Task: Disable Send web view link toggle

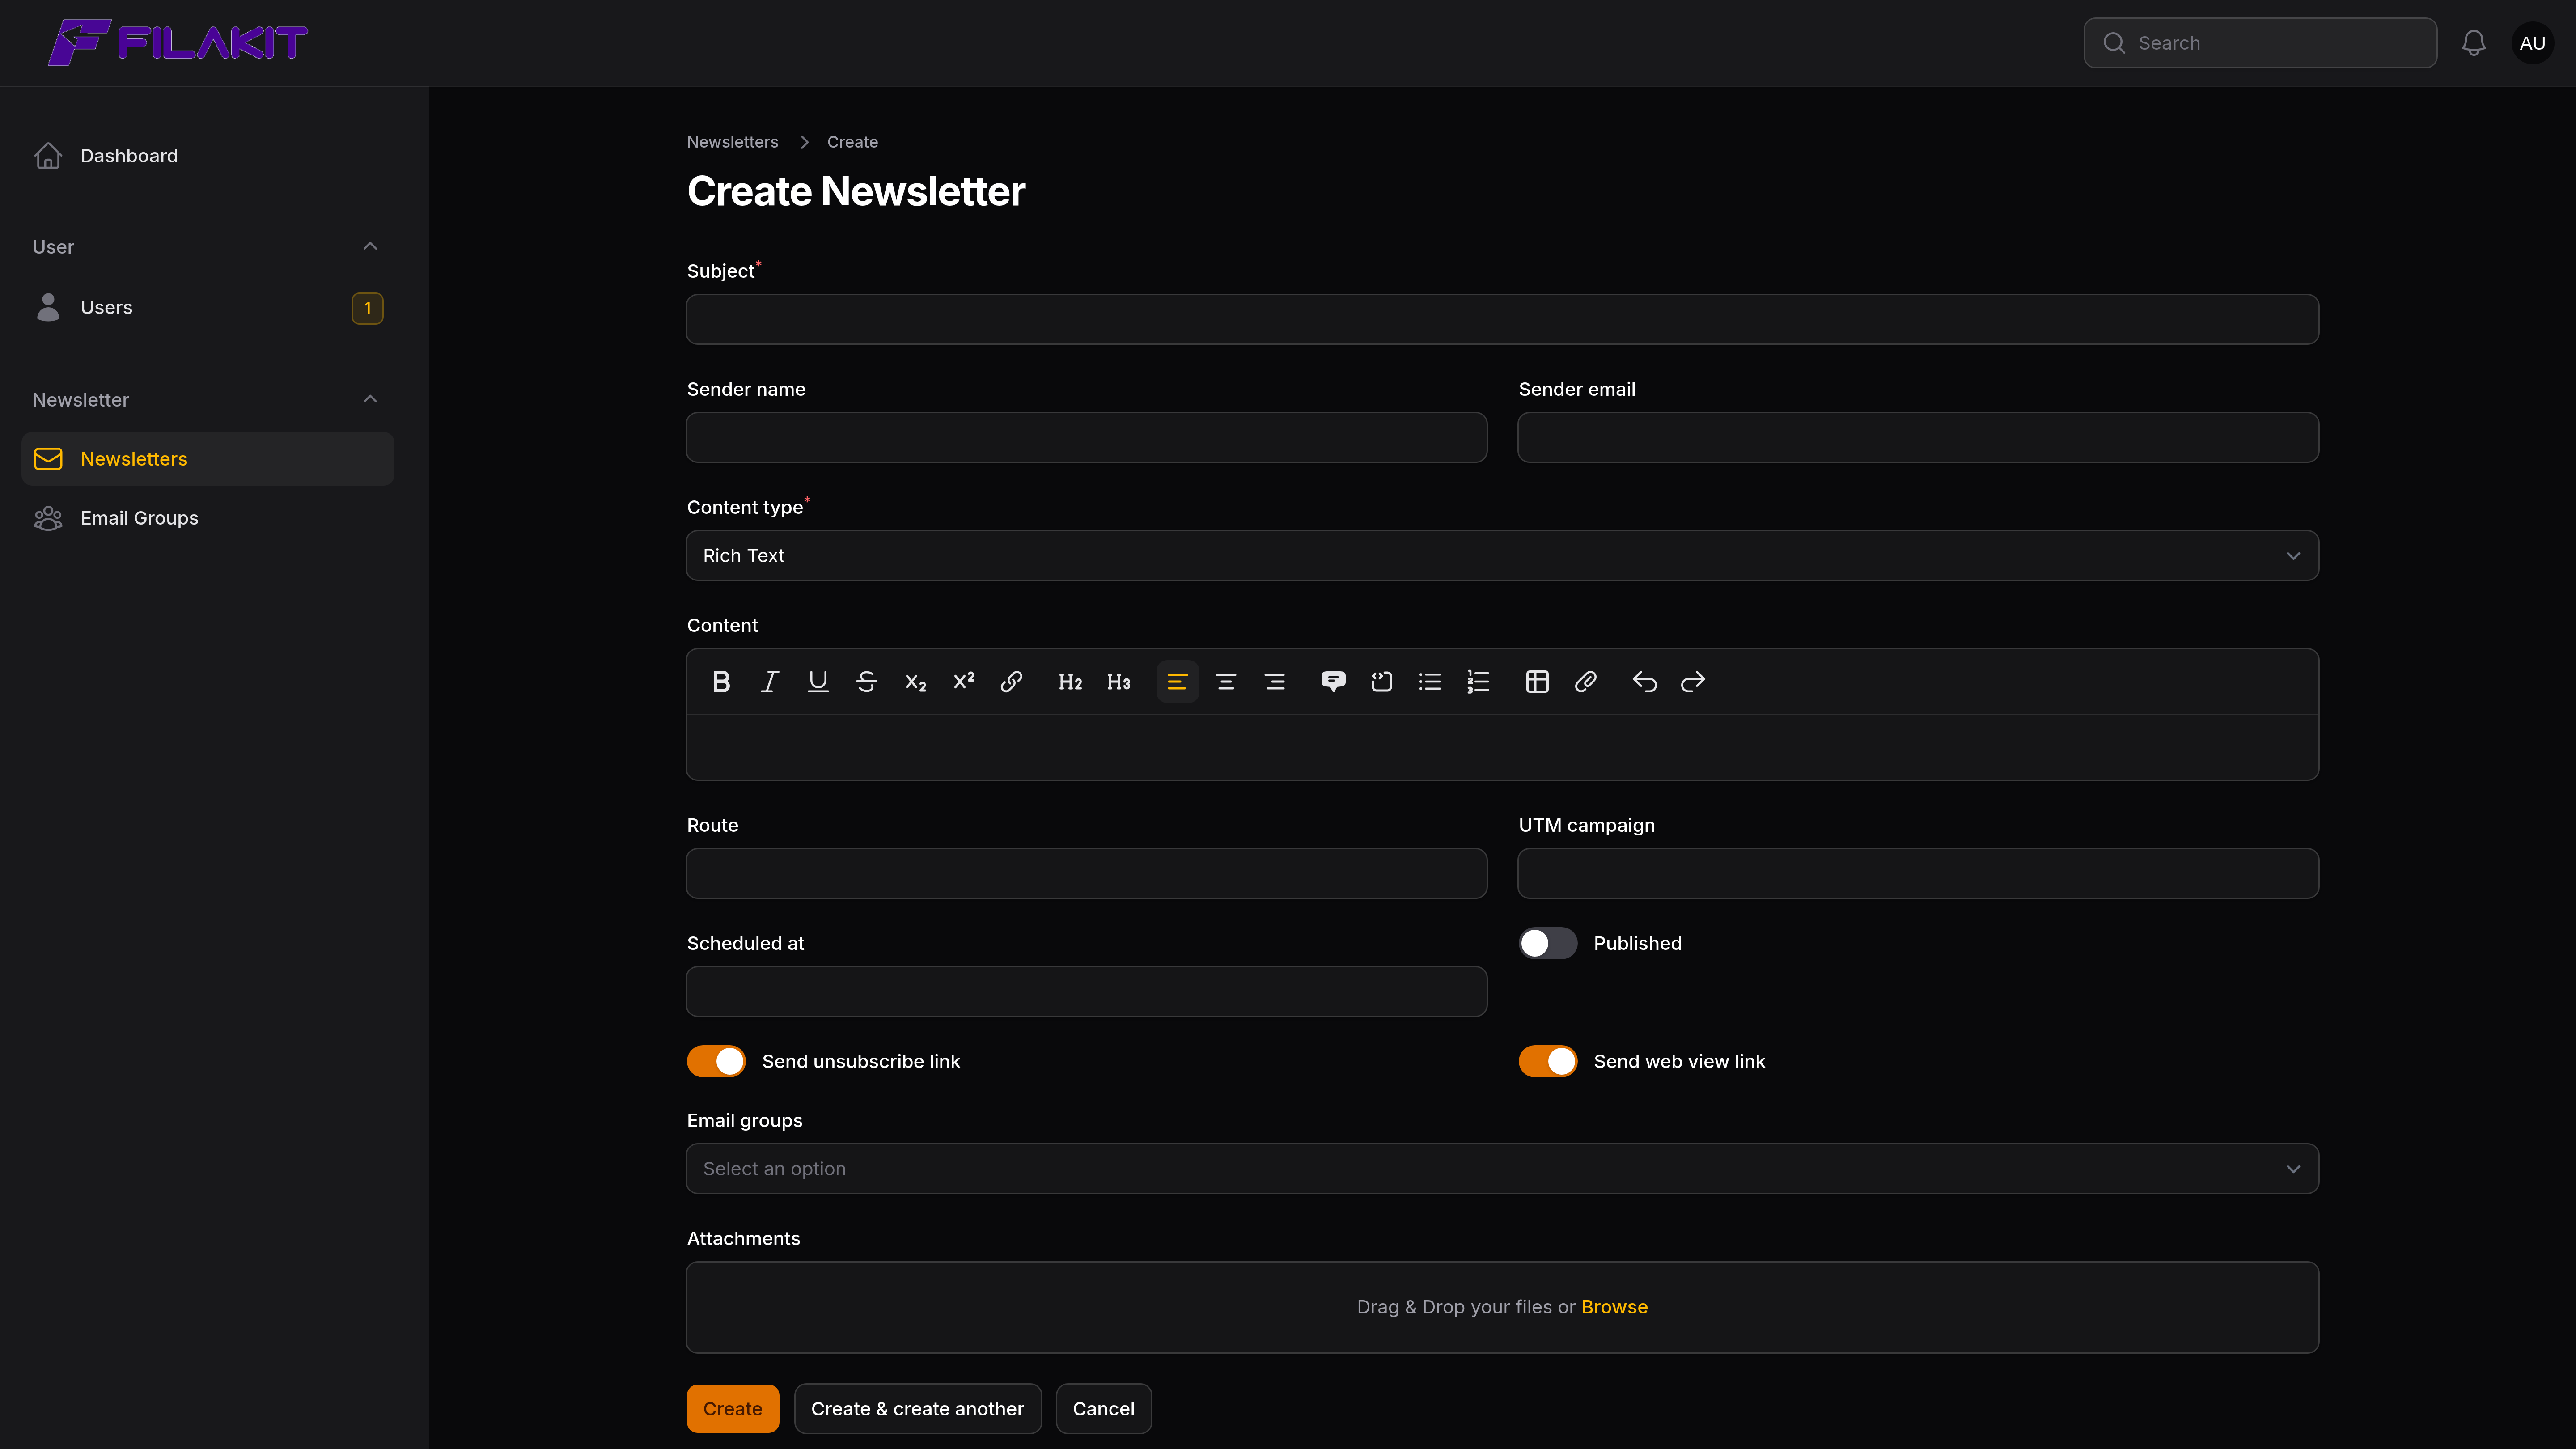Action: 1547,1061
